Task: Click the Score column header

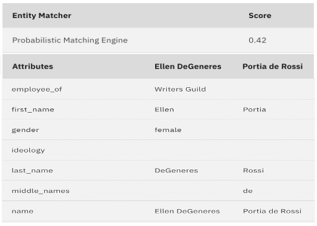Action: [x=260, y=16]
